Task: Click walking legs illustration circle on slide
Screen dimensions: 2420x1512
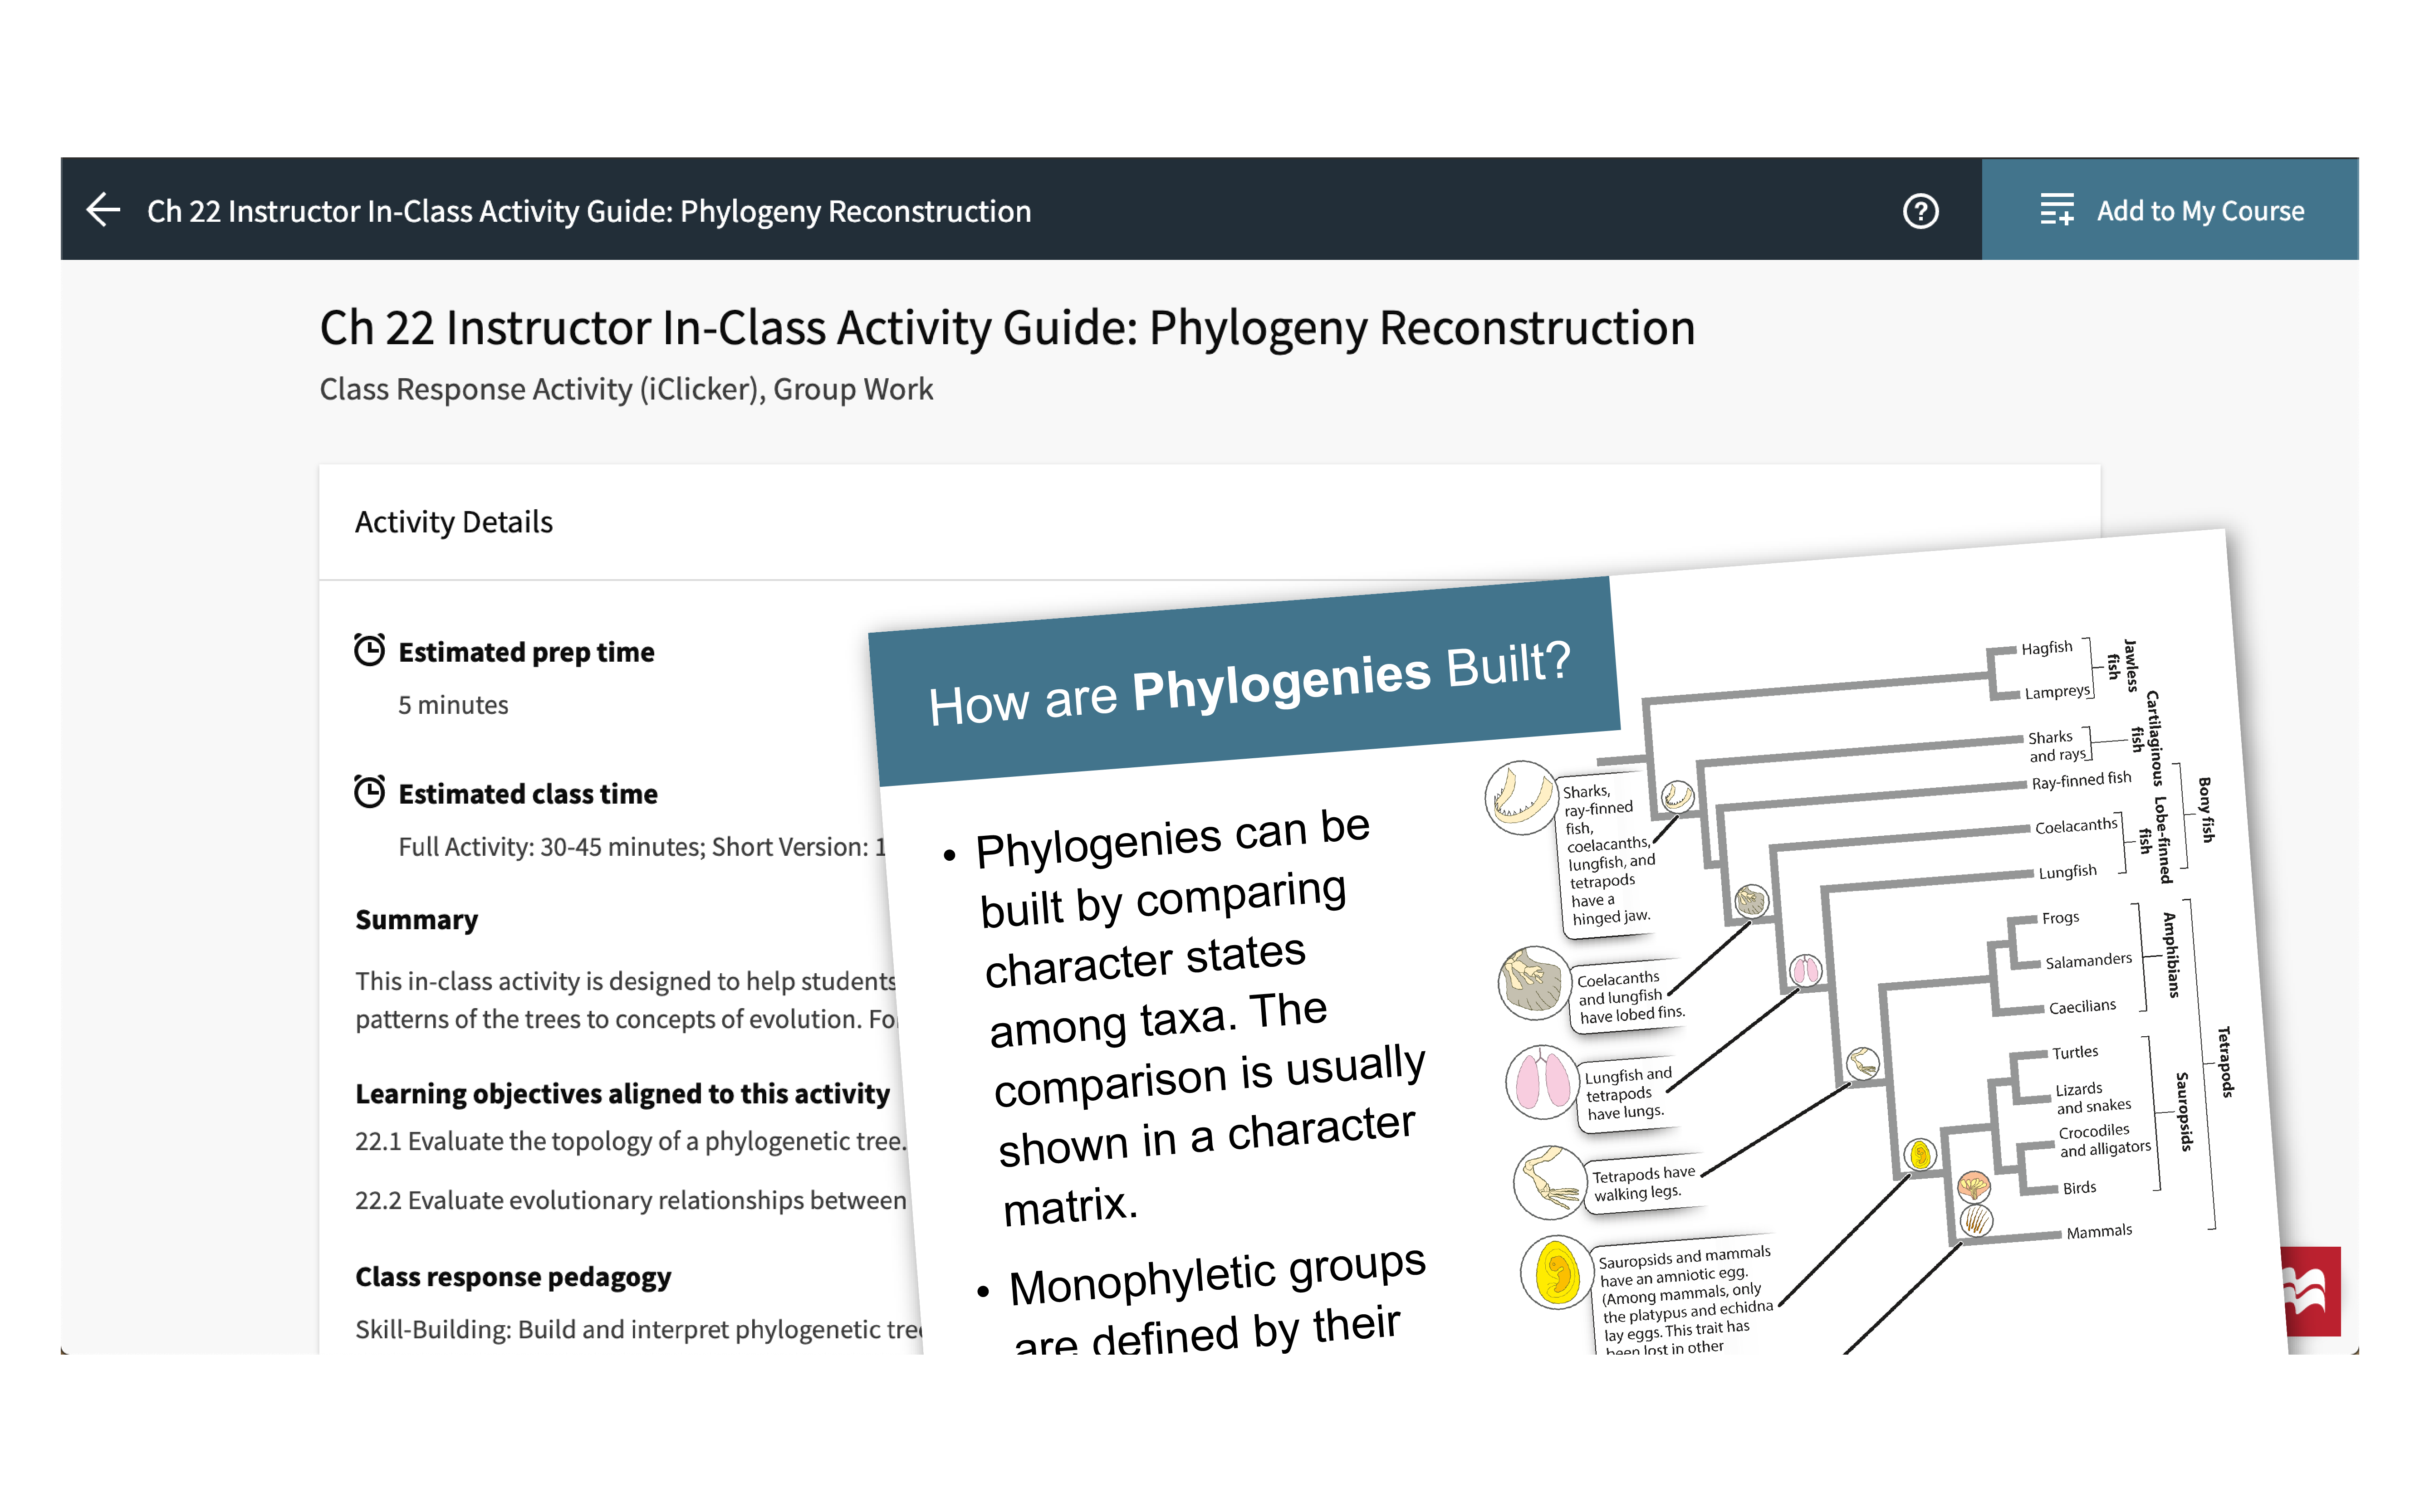Action: point(1551,1182)
